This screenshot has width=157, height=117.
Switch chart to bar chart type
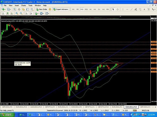(3, 13)
